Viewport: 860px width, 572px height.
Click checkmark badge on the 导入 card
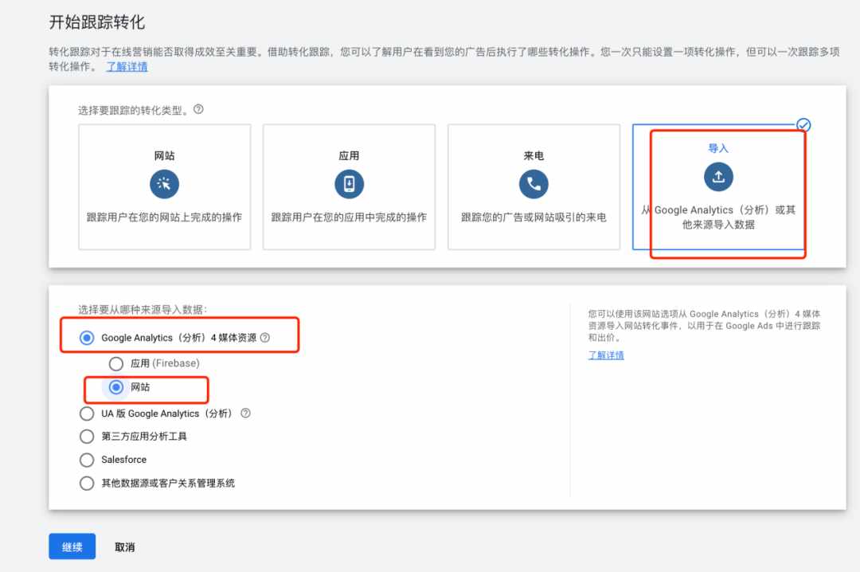click(803, 125)
